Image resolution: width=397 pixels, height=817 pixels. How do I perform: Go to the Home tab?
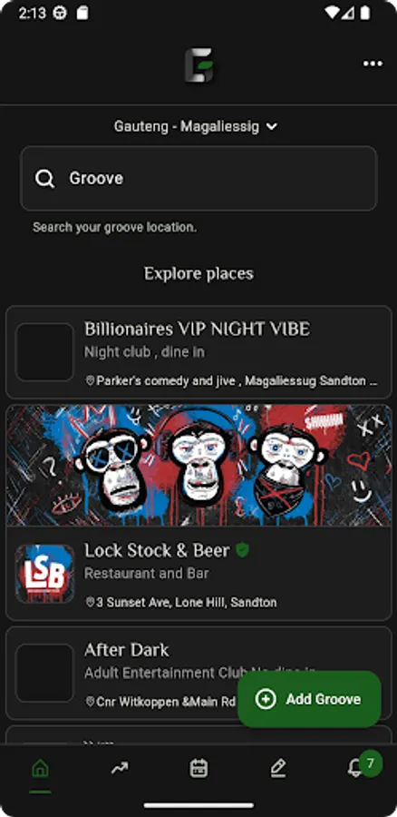tap(40, 768)
